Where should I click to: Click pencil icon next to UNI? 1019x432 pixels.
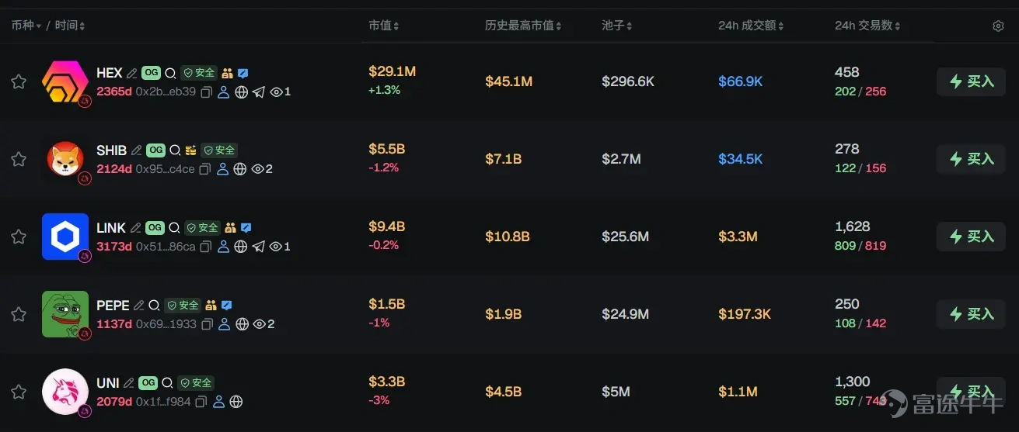(129, 383)
